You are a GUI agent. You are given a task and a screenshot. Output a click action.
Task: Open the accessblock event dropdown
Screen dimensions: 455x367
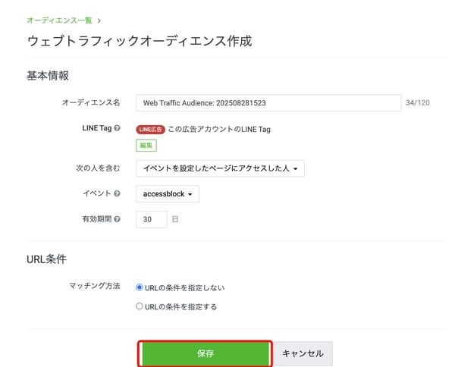pos(168,194)
